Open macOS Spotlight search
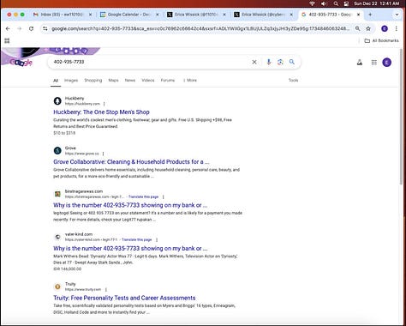Viewport: 406px width, 326px height. pyautogui.click(x=336, y=3)
